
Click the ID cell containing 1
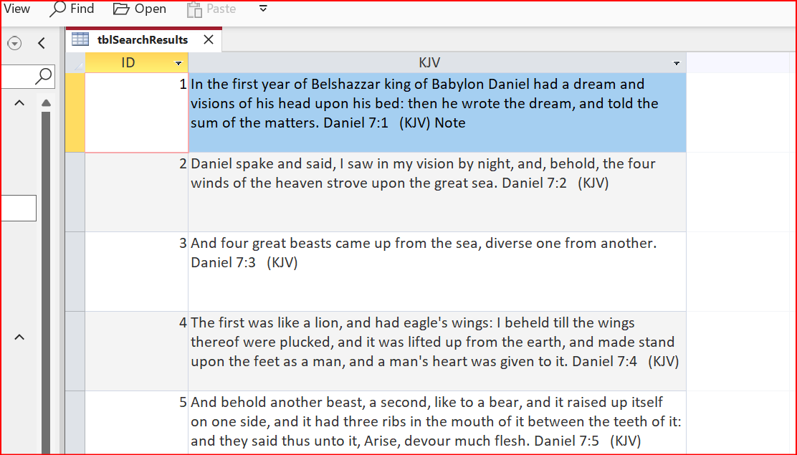point(136,112)
